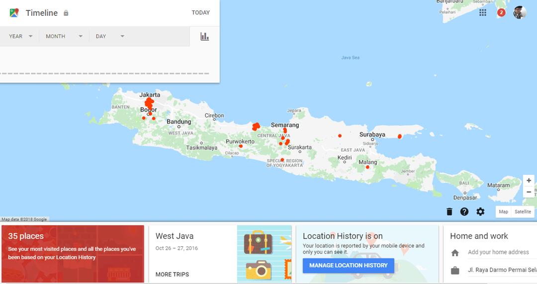Click the red location cluster at Jakarta
The image size is (537, 284).
click(x=149, y=103)
